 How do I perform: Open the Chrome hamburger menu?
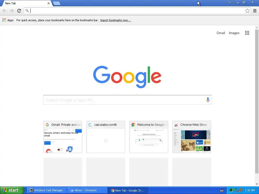(255, 11)
